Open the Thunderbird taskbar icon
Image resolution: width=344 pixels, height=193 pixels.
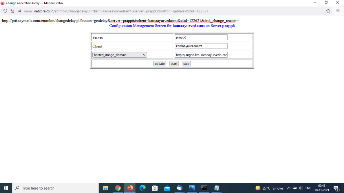click(x=179, y=188)
